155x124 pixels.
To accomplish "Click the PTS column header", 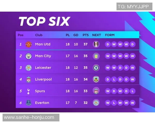I will (x=86, y=35).
